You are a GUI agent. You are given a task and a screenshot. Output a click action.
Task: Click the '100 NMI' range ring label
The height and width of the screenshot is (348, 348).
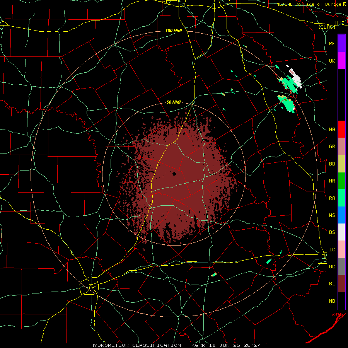pos(174,31)
